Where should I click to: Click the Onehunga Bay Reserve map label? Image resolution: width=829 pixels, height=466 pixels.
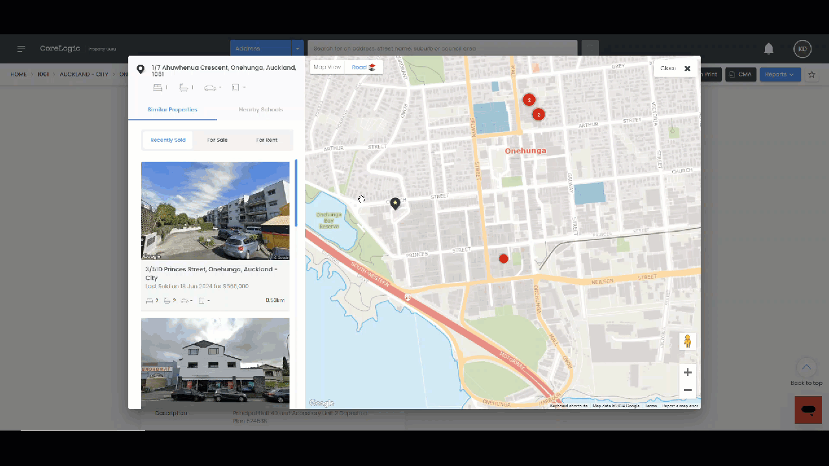pos(328,221)
